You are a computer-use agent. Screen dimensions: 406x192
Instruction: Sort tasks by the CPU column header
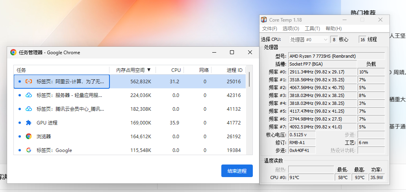point(176,70)
